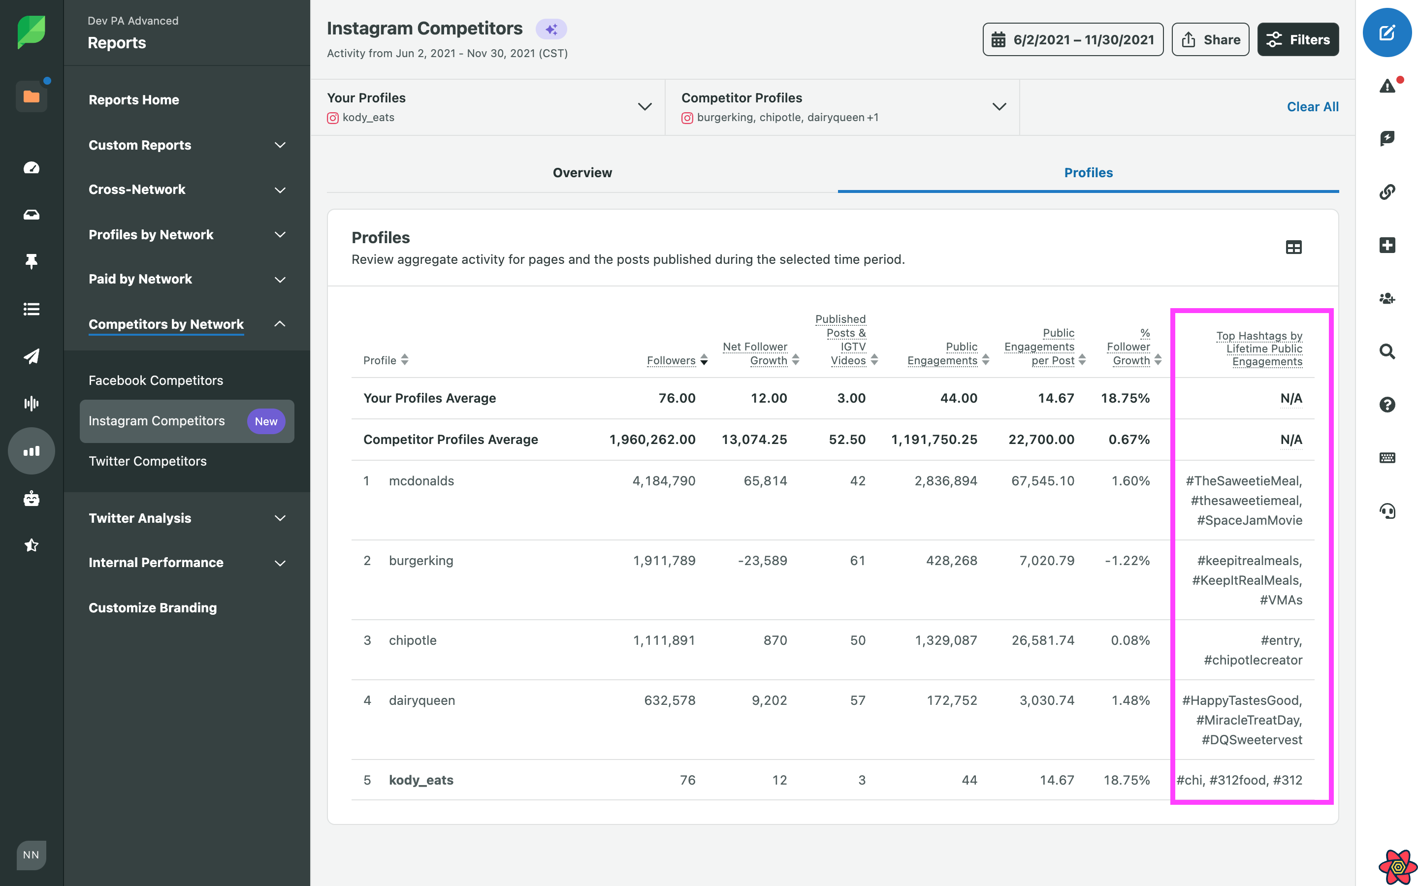Click Competitor Profiles Average row label
Image resolution: width=1418 pixels, height=886 pixels.
point(451,440)
